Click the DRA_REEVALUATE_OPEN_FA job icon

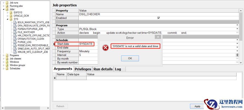pos(15,26)
